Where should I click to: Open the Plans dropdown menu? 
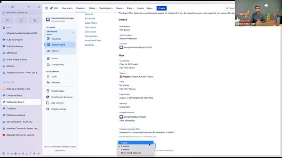coord(130,8)
